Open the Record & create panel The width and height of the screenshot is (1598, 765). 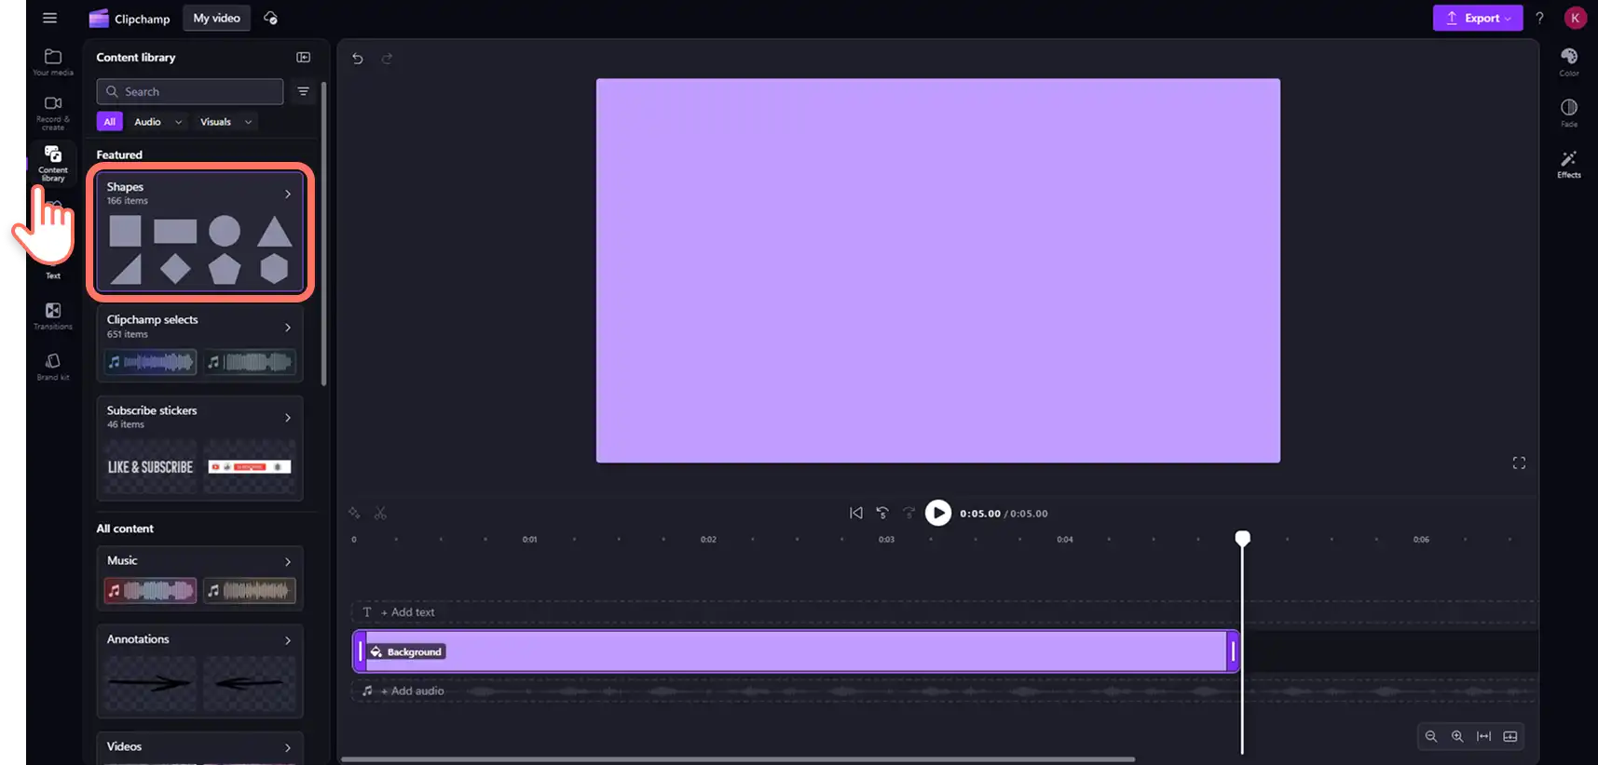click(x=53, y=113)
